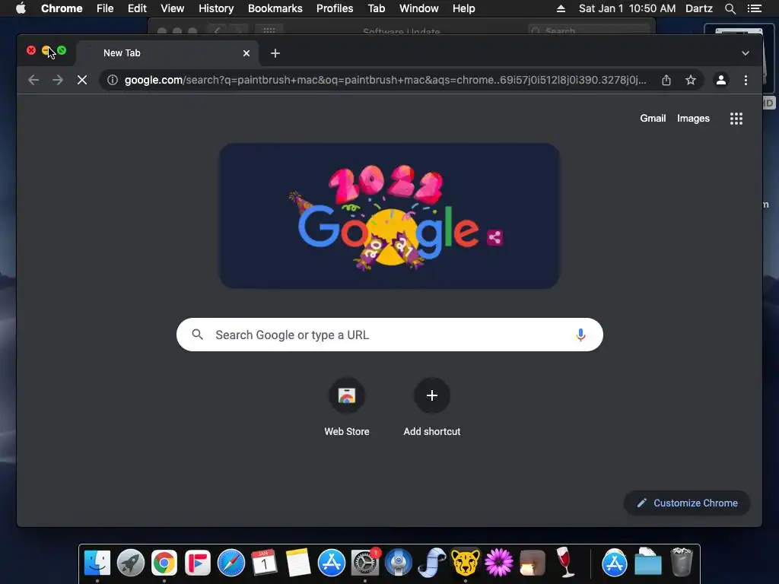Open the Chrome profile avatar menu
Screen dimensions: 779x584
(721, 80)
